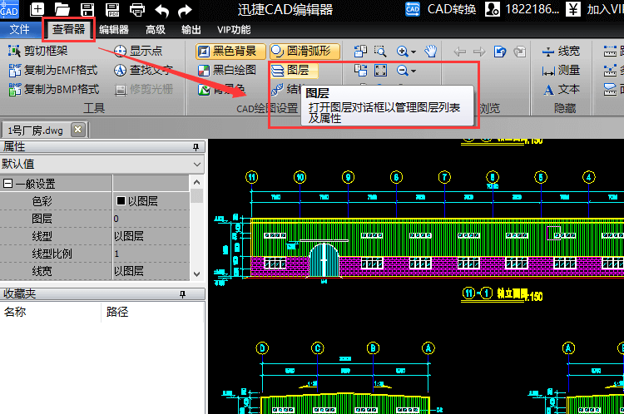Open the zoom in dropdown arrow
Image resolution: width=624 pixels, height=414 pixels.
point(414,52)
